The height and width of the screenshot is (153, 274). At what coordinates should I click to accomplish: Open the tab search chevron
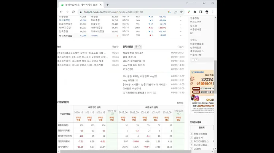187,3
